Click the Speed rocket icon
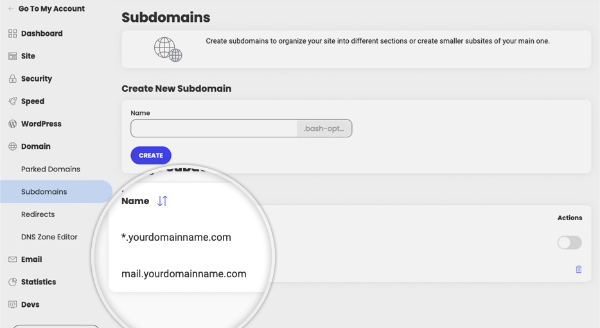 point(13,101)
